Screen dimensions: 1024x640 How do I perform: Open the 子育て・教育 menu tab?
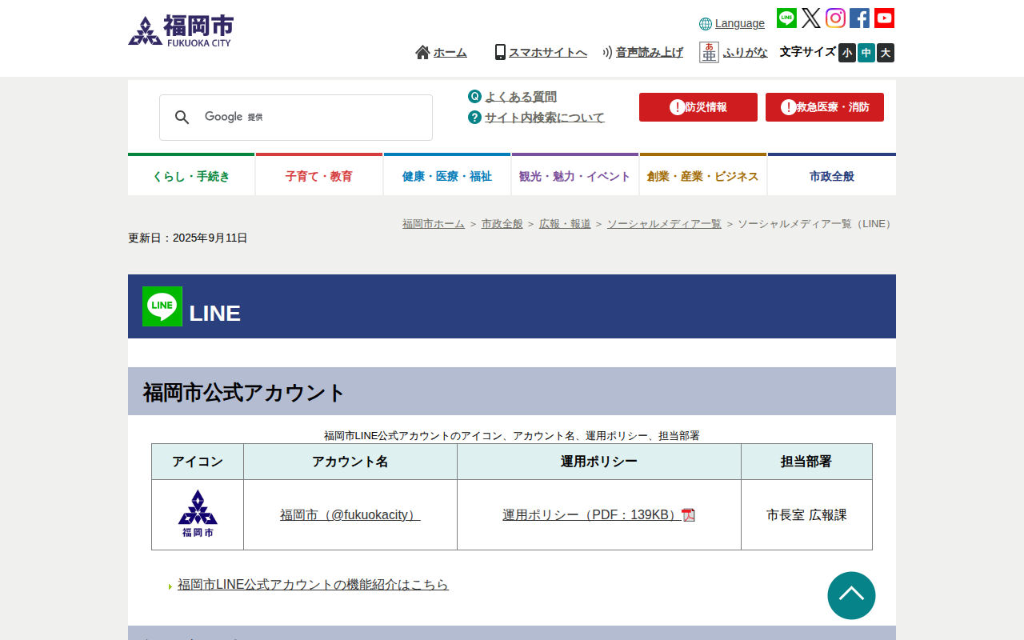tap(319, 174)
